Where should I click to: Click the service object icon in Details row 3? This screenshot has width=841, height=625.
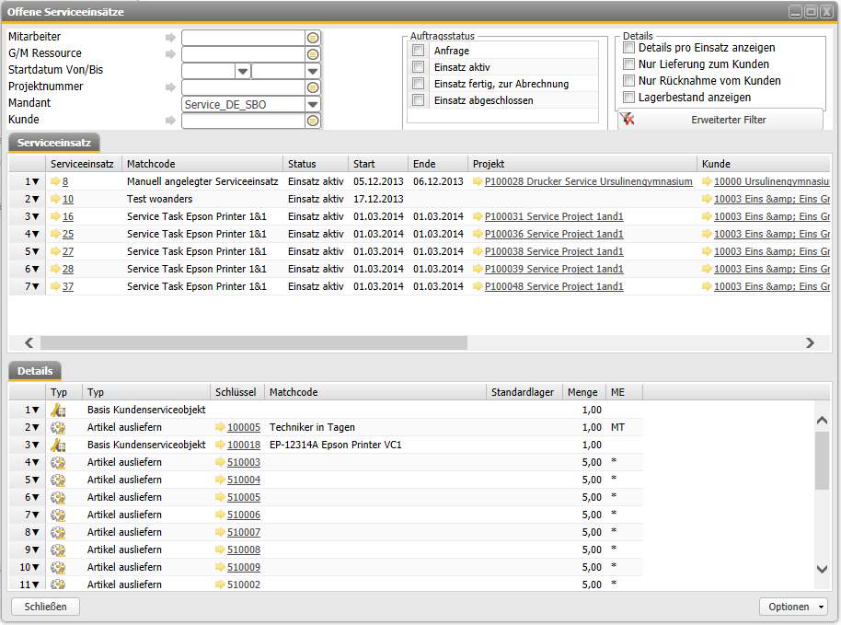58,446
